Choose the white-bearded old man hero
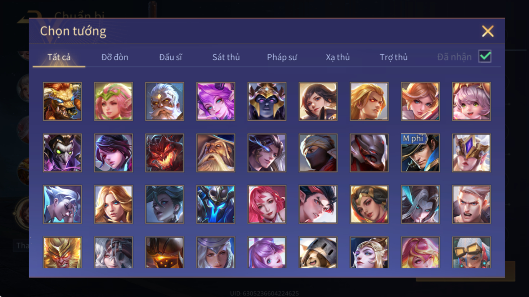 [x=165, y=101]
